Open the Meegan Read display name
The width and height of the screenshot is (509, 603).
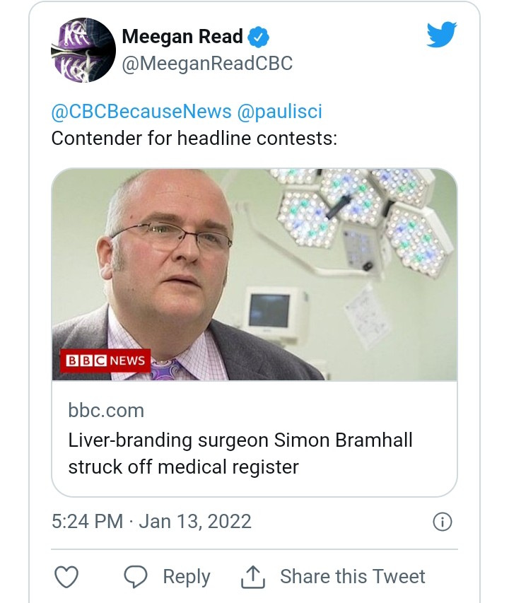(182, 36)
